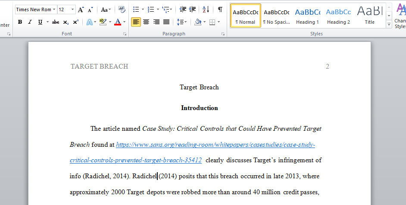Viewport: 406px width, 205px height.
Task: Click the Numbering list icon
Action: pyautogui.click(x=151, y=9)
